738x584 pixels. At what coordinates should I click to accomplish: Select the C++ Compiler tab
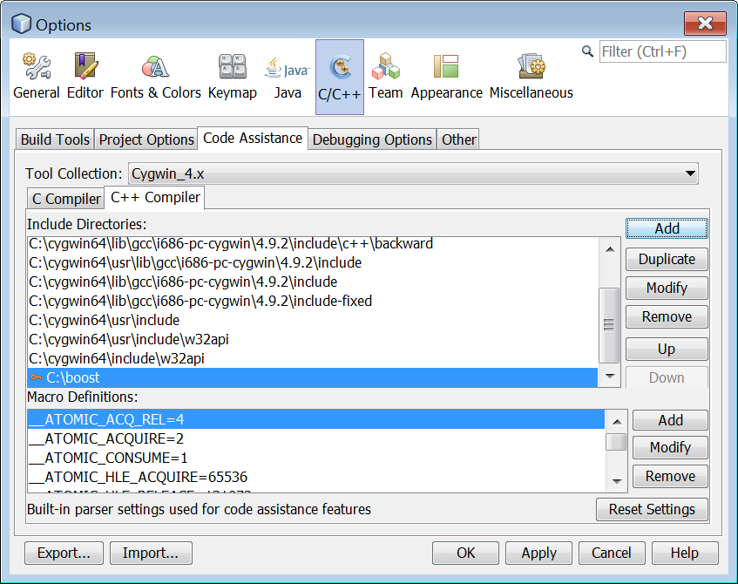[155, 197]
